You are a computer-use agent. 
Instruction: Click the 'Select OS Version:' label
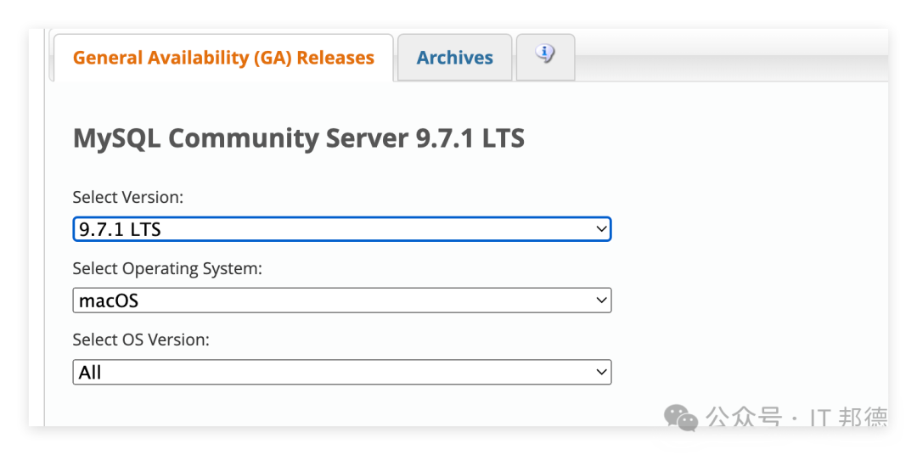141,340
